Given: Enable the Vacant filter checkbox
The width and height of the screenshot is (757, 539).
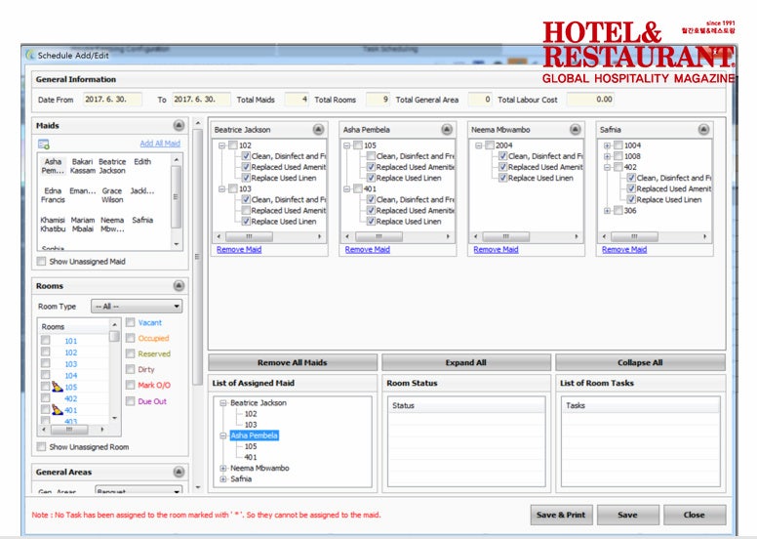Looking at the screenshot, I should click(131, 322).
